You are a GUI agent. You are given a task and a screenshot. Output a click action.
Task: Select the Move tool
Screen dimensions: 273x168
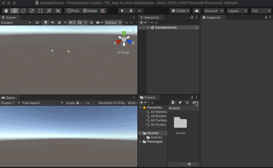coord(14,11)
